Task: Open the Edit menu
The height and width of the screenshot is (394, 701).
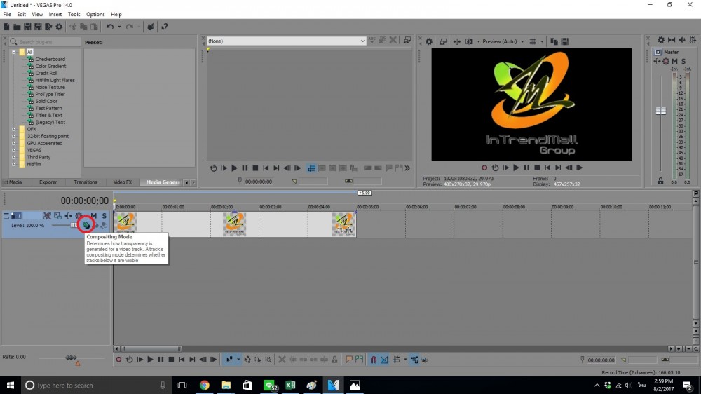Action: 22,14
